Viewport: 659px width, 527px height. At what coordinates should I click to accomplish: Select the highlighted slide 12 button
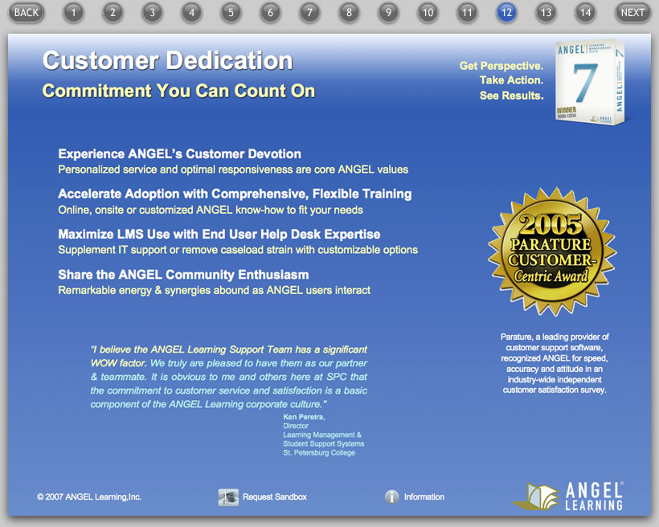click(506, 12)
